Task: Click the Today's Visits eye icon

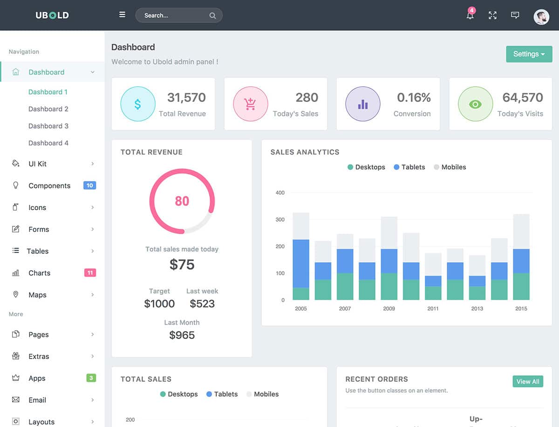Action: [475, 104]
